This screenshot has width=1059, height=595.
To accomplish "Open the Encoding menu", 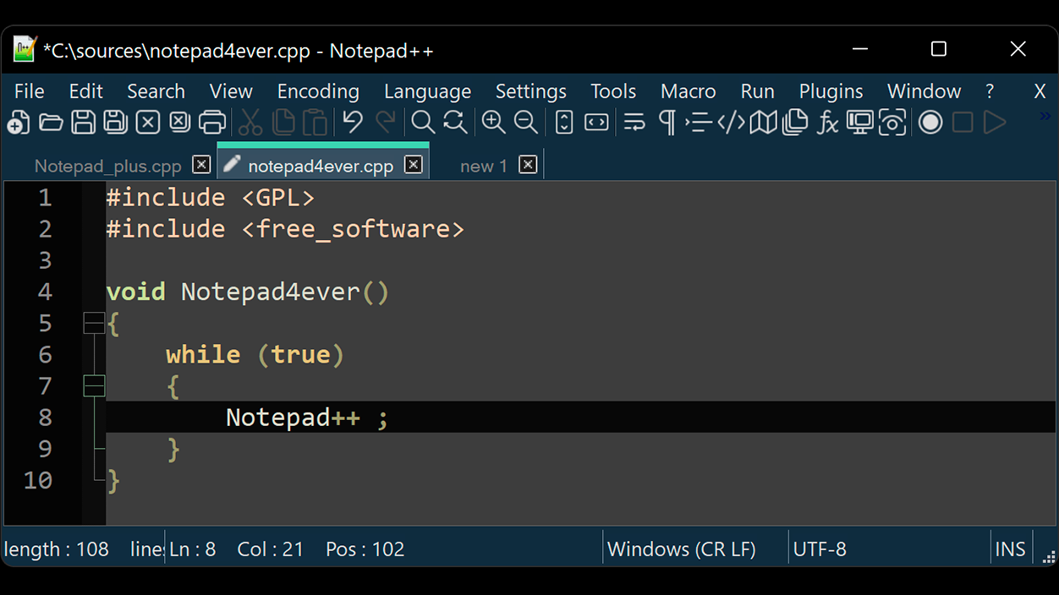I will coord(318,91).
